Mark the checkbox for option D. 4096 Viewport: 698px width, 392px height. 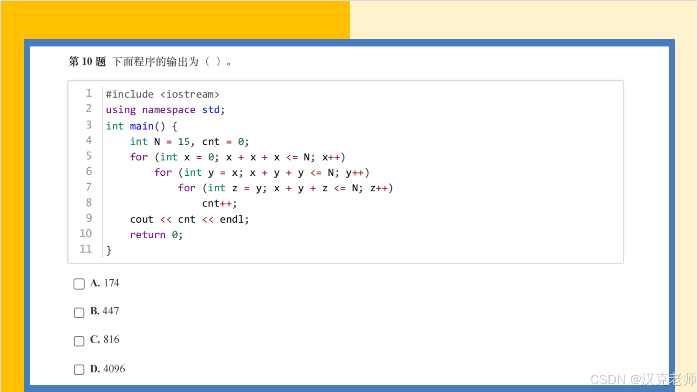pyautogui.click(x=79, y=370)
